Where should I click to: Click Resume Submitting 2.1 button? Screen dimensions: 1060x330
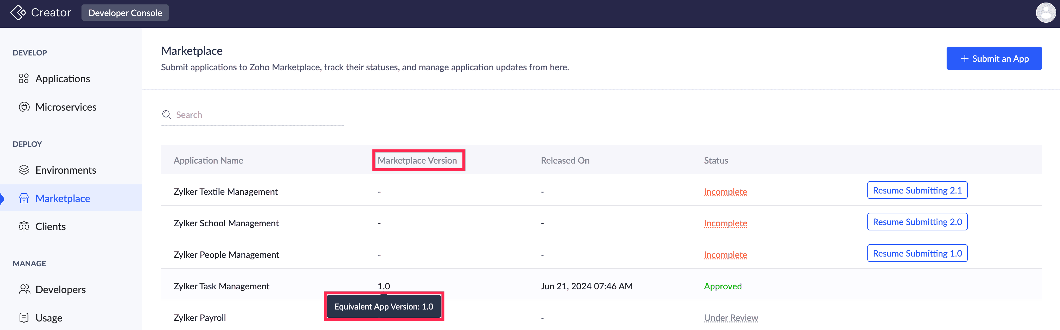[x=917, y=190]
